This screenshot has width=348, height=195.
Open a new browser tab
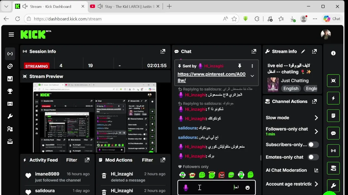169,6
